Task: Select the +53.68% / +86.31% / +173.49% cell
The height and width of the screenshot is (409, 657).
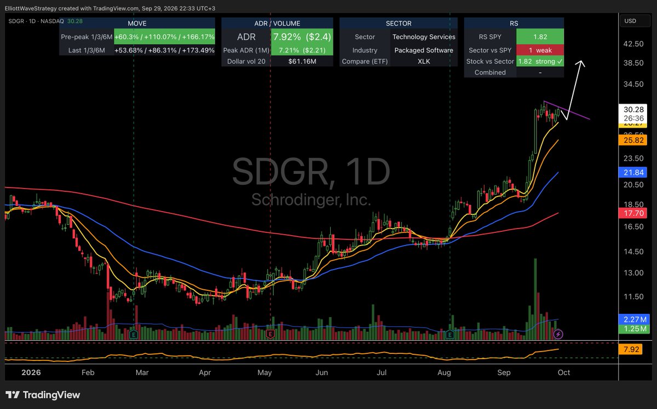Action: [x=164, y=50]
